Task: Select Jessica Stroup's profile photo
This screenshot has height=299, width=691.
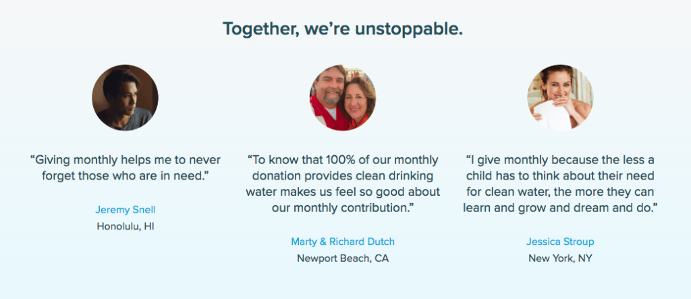Action: coord(559,97)
